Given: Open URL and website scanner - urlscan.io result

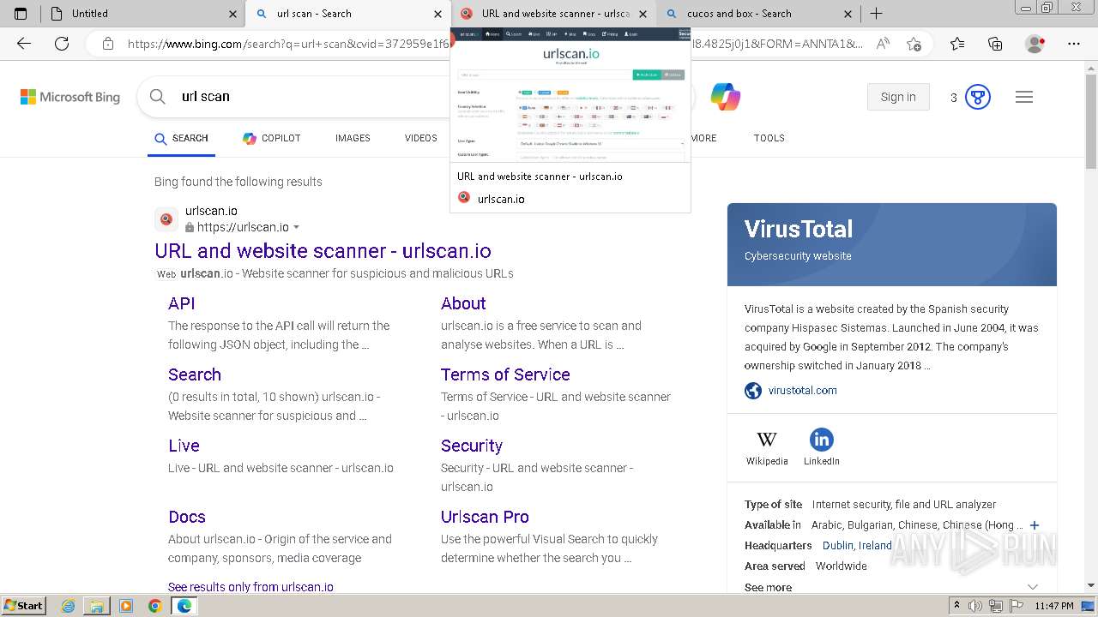Looking at the screenshot, I should click(x=323, y=251).
